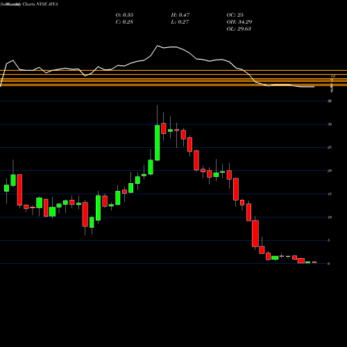Select the 'O: 0.35' open value
This screenshot has height=347, width=347.
point(124,15)
